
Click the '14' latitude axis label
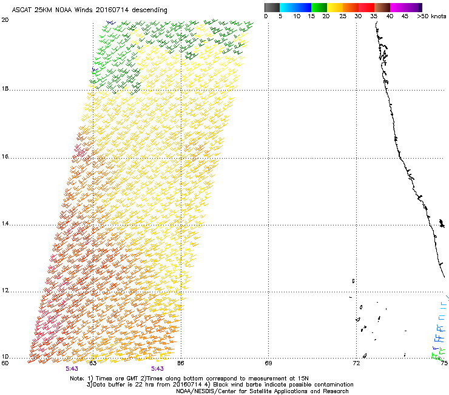[5, 224]
